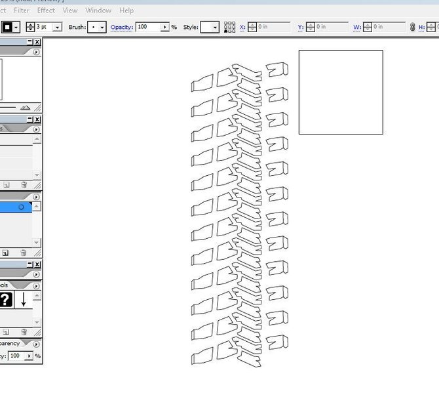
Task: Click the H height link label
Action: point(422,27)
